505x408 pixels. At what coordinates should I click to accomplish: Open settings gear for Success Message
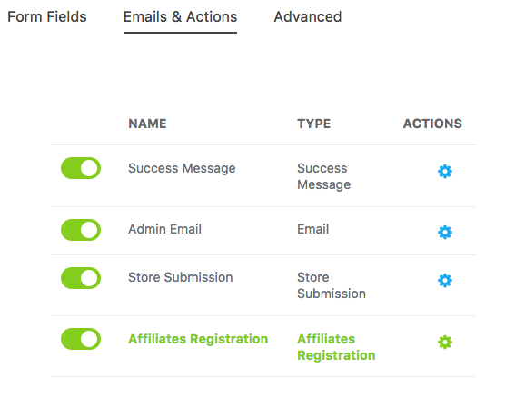(445, 171)
